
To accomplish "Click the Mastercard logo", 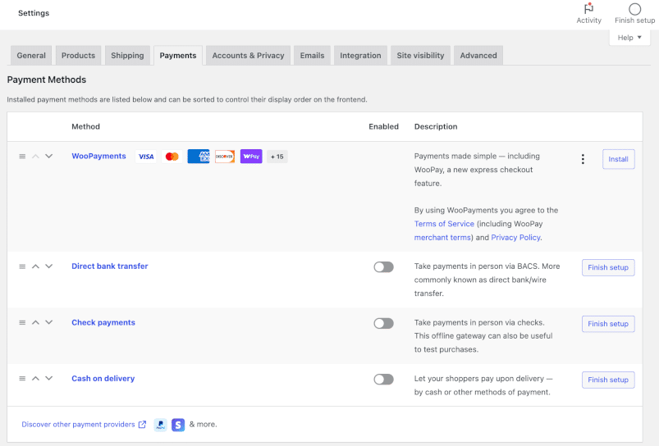I will (172, 157).
